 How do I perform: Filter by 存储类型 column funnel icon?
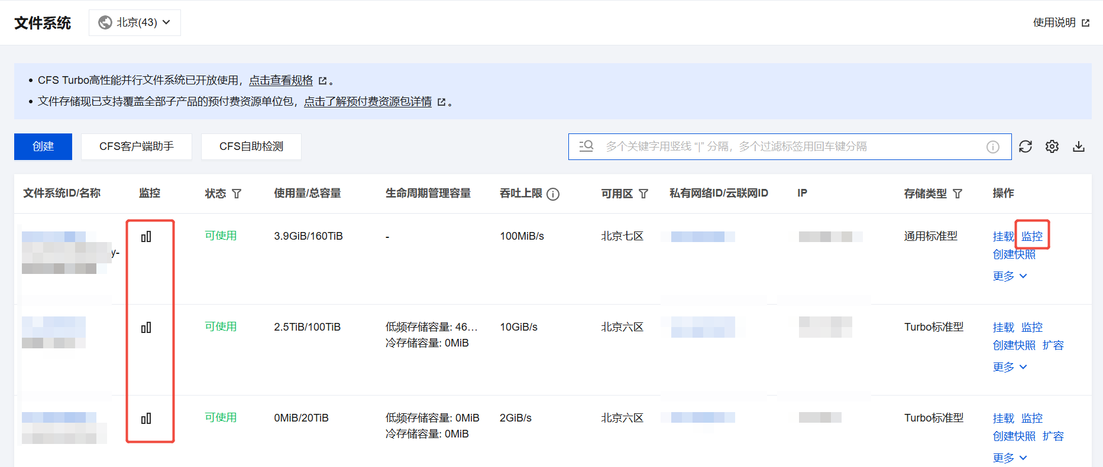point(958,194)
